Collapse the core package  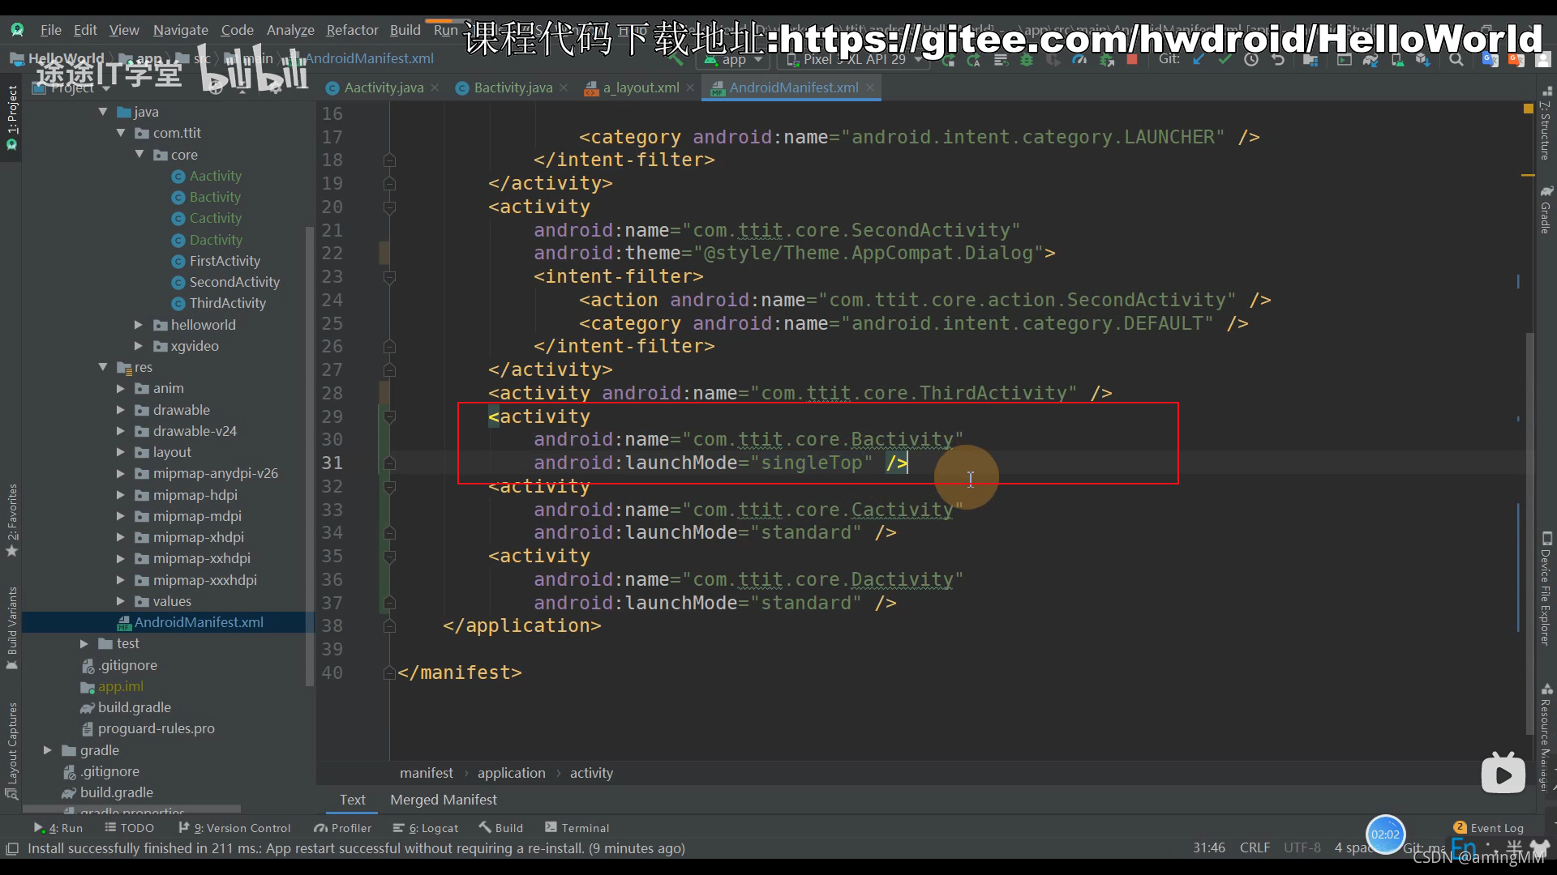pos(139,154)
